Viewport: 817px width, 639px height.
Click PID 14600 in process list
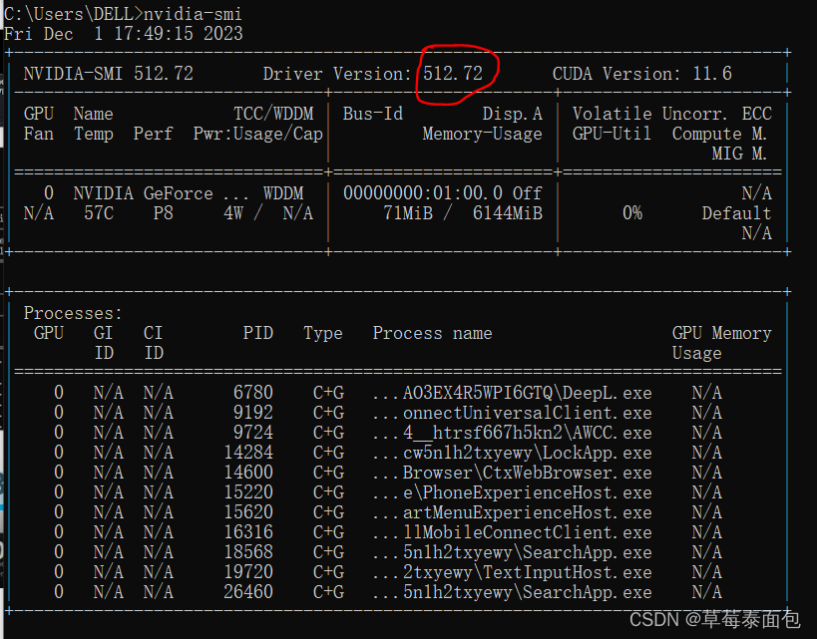[x=248, y=473]
